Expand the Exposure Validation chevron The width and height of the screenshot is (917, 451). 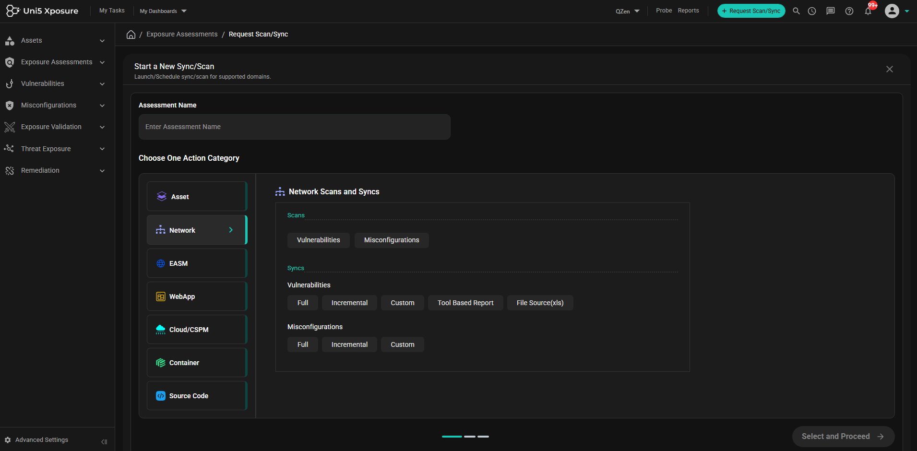[102, 127]
